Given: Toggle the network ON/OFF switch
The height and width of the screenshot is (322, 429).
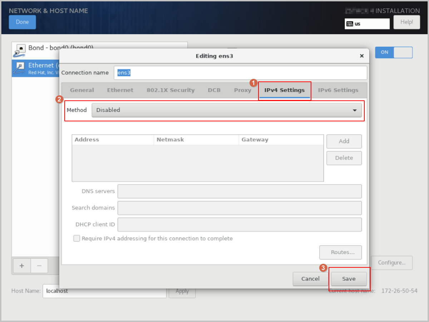Looking at the screenshot, I should (x=393, y=52).
